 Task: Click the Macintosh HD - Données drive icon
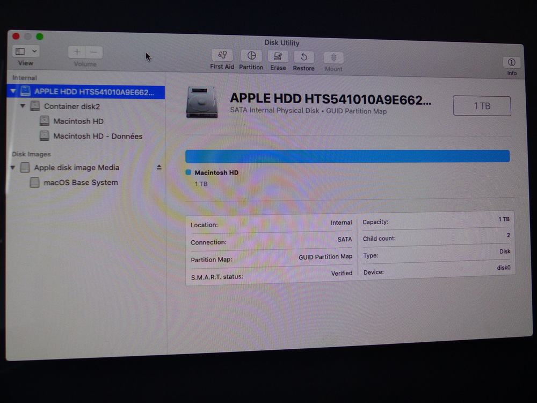(x=44, y=136)
